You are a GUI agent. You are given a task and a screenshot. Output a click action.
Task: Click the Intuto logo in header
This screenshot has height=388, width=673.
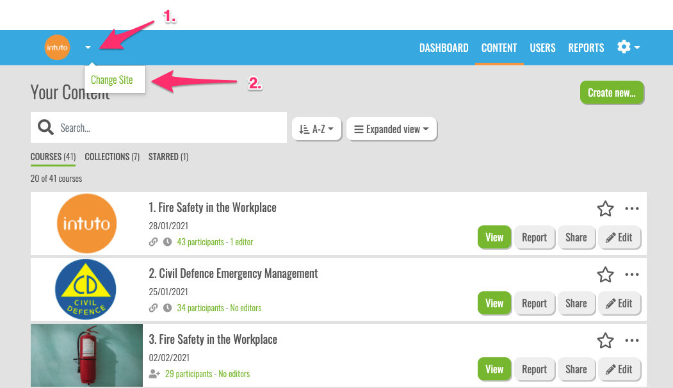57,47
